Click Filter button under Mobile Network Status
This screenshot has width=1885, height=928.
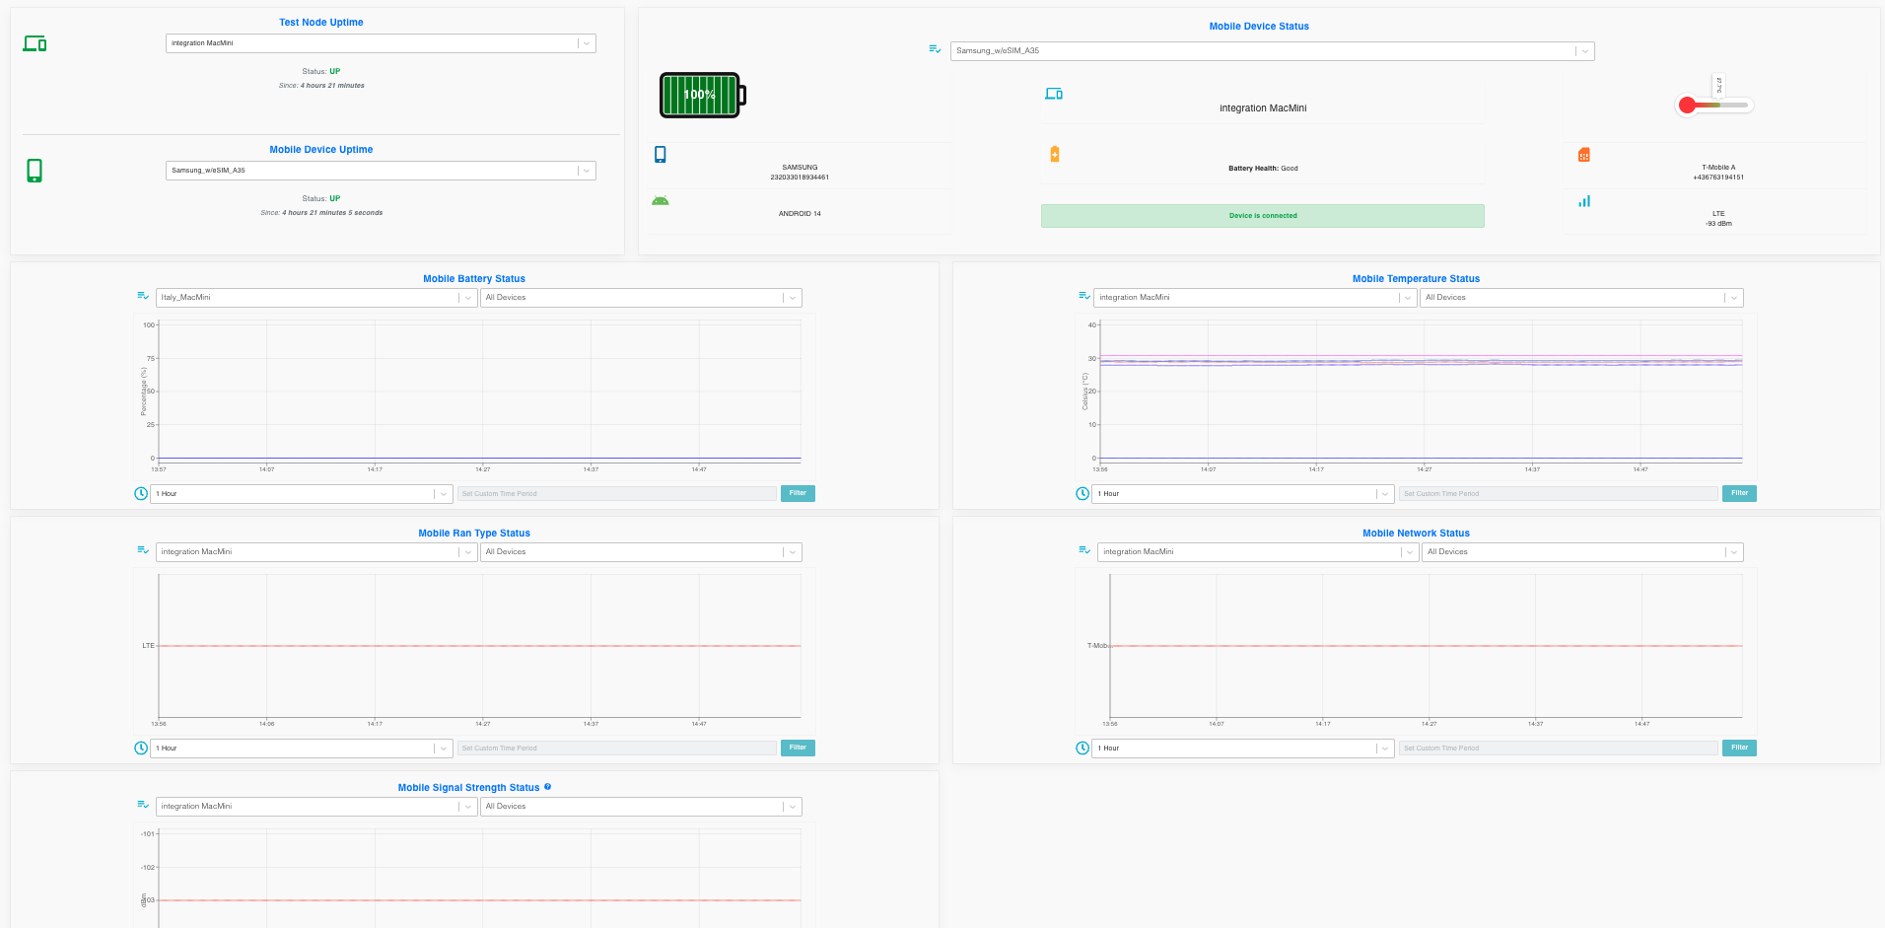pos(1739,748)
